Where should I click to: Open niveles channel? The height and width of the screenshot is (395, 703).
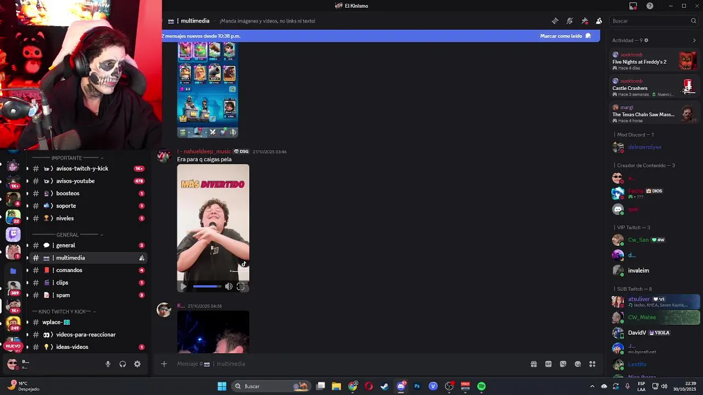pyautogui.click(x=88, y=218)
